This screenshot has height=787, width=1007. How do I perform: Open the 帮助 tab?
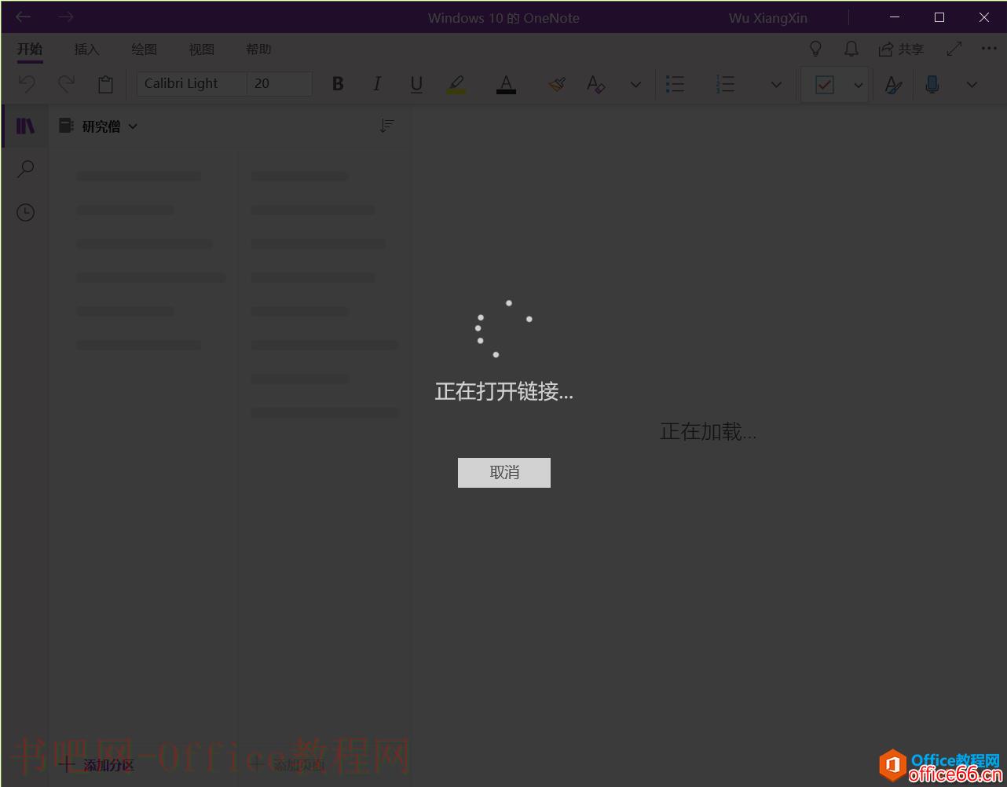tap(258, 49)
